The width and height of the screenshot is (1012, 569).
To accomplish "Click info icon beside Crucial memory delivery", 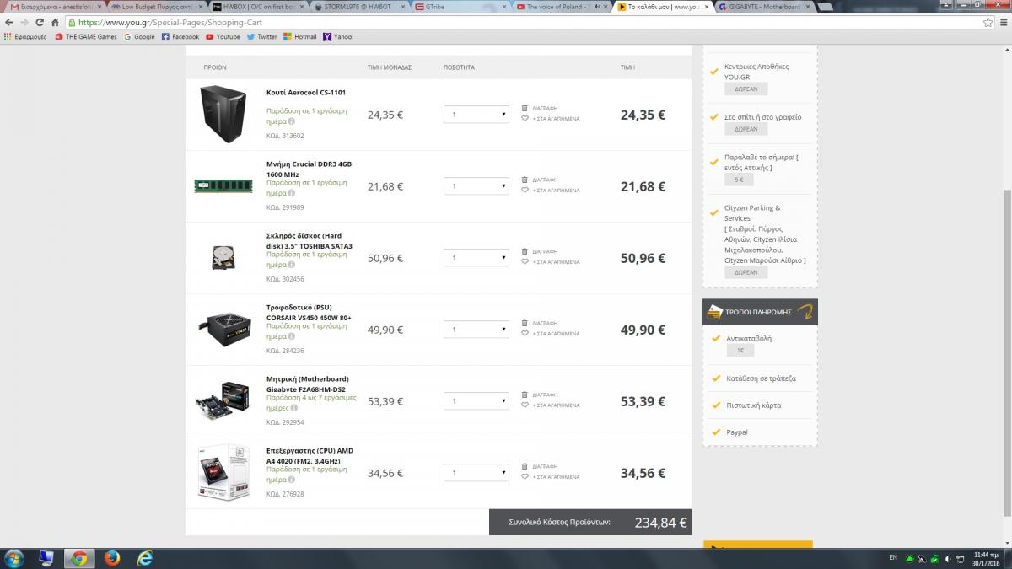I will tap(293, 193).
